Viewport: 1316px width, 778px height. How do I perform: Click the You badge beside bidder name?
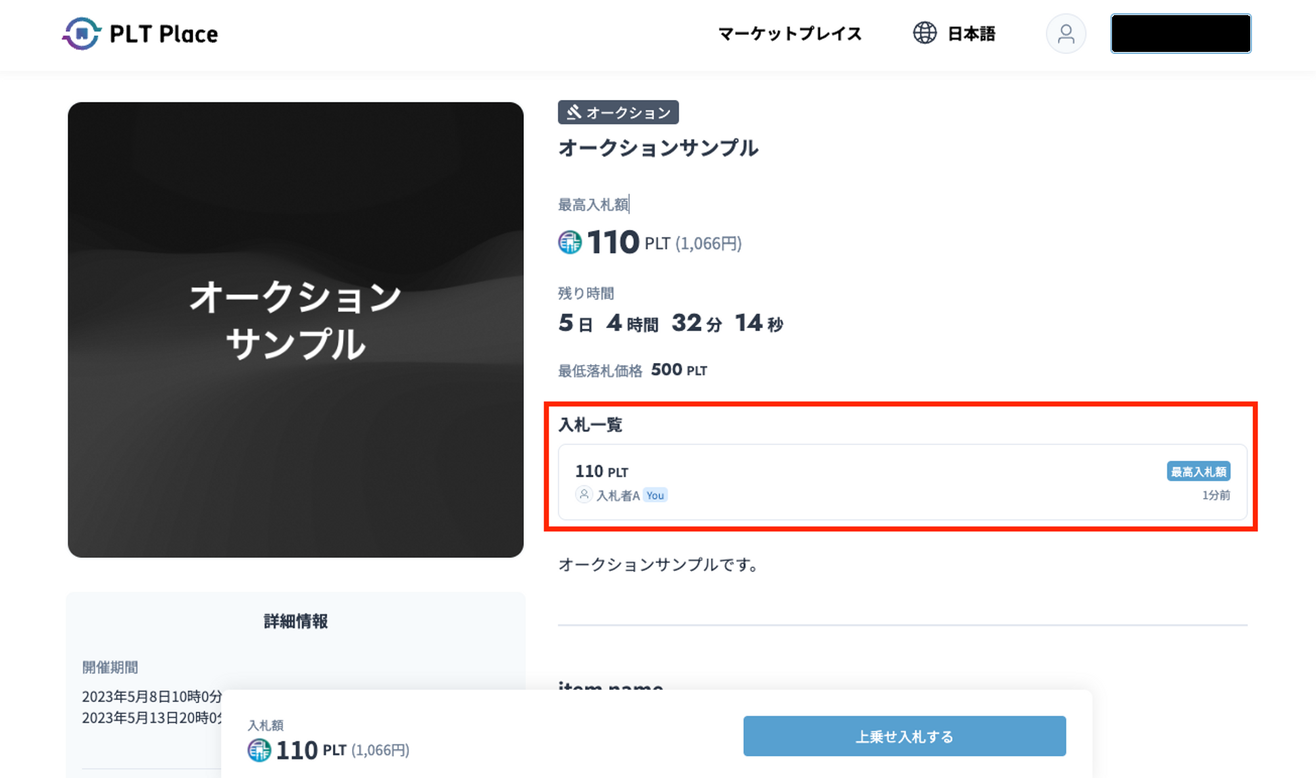655,495
